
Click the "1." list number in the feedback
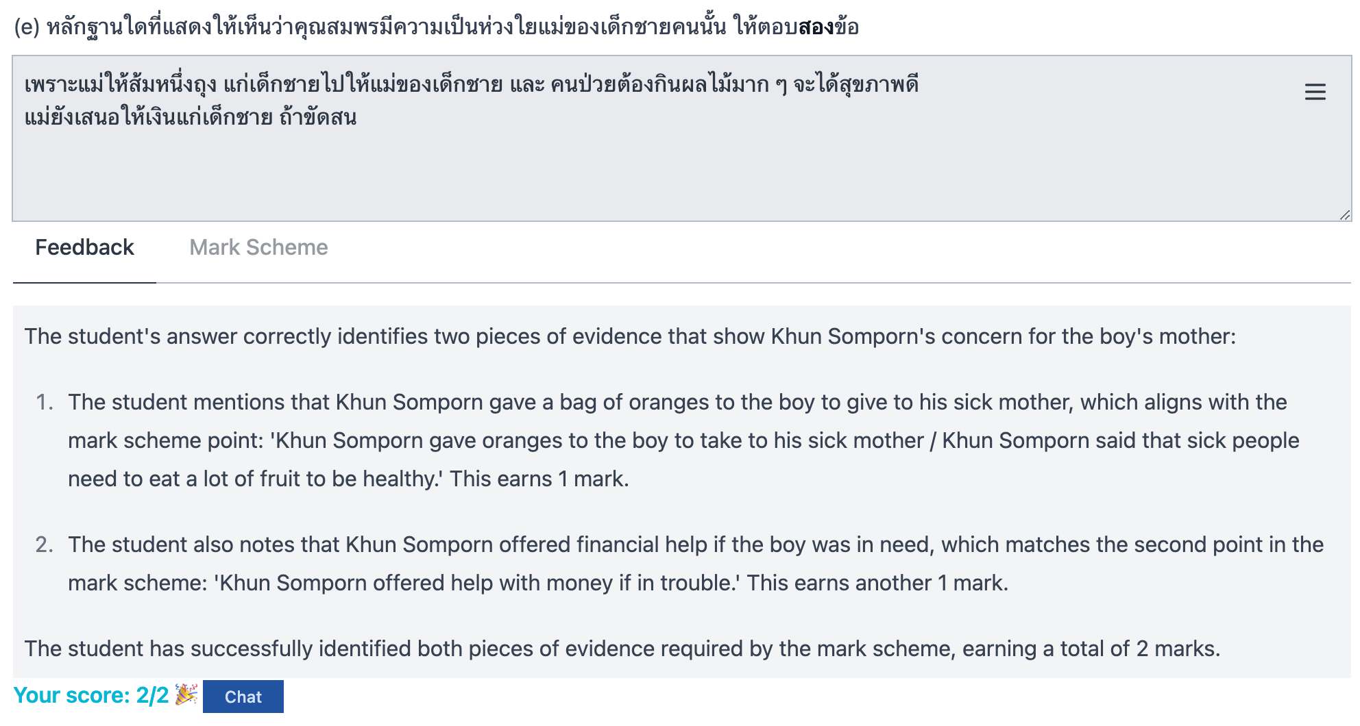pyautogui.click(x=45, y=402)
